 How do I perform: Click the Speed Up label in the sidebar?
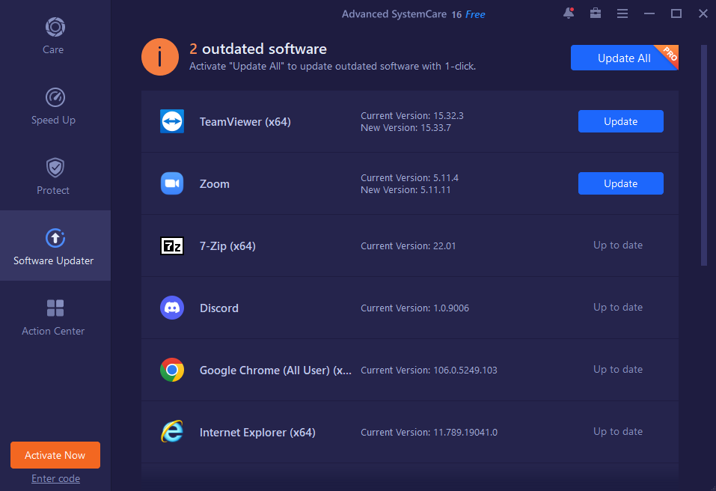pyautogui.click(x=53, y=120)
